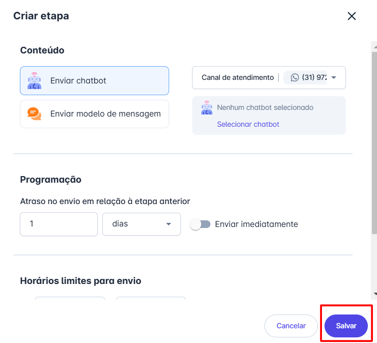Click the WhatsApp icon in channel selector
Viewport: 377px width, 343px height.
click(294, 78)
